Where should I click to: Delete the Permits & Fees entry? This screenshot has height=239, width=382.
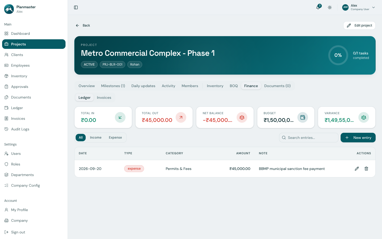366,169
